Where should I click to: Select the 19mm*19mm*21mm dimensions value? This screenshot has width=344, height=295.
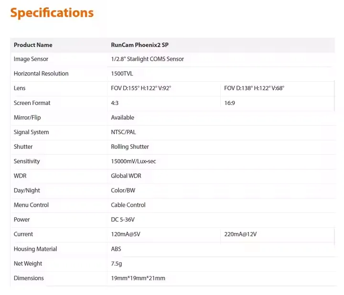point(138,278)
